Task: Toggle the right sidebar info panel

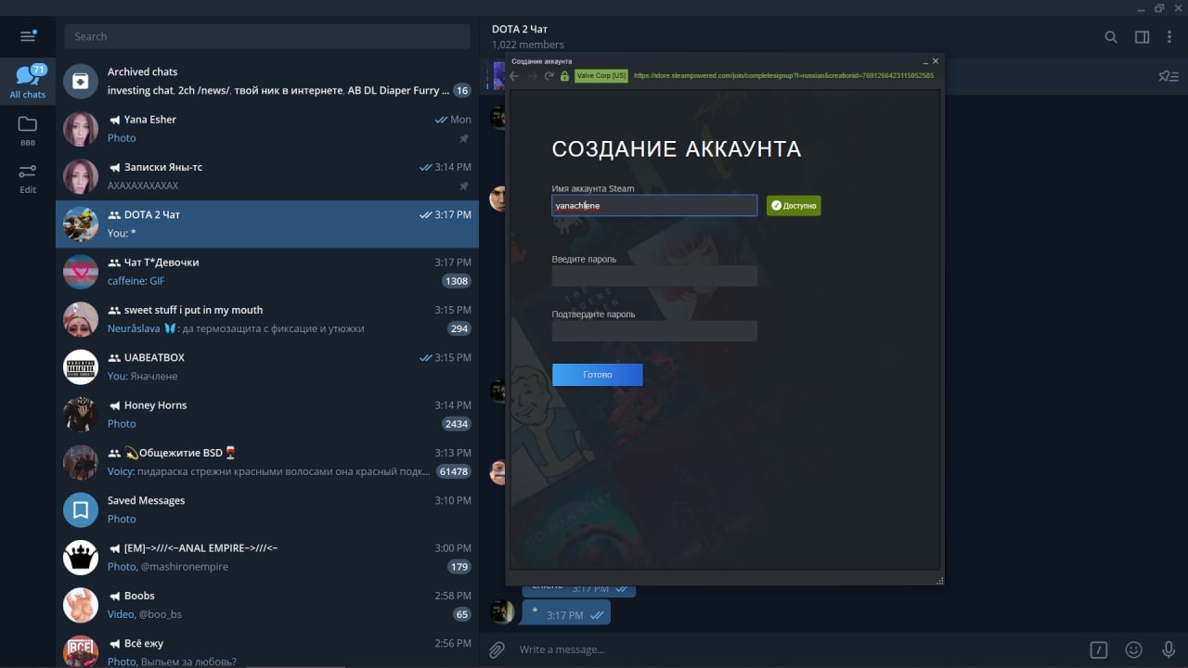Action: coord(1143,37)
